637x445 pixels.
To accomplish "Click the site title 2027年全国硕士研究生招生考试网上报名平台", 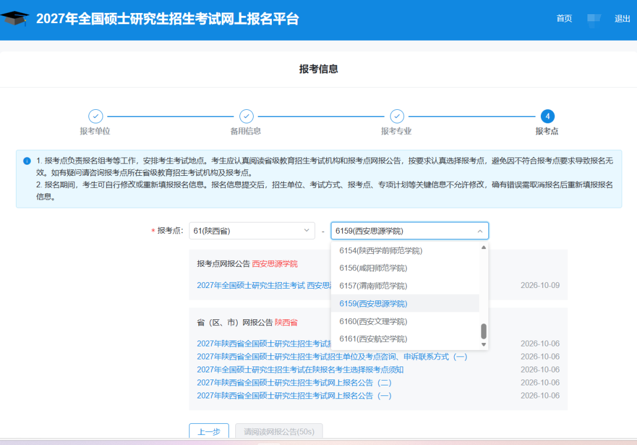I will click(168, 19).
